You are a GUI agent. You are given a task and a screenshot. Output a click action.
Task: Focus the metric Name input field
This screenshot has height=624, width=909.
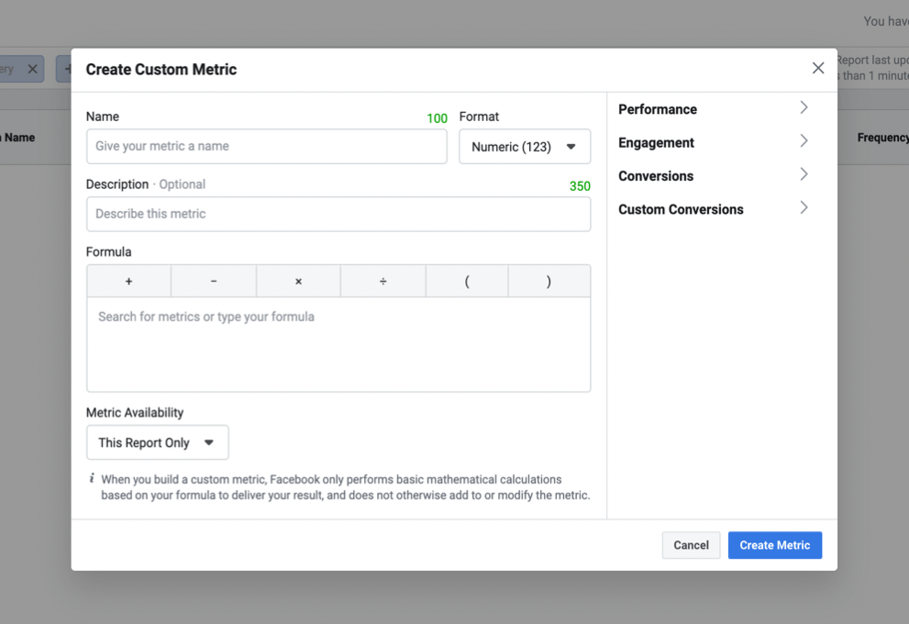point(267,146)
